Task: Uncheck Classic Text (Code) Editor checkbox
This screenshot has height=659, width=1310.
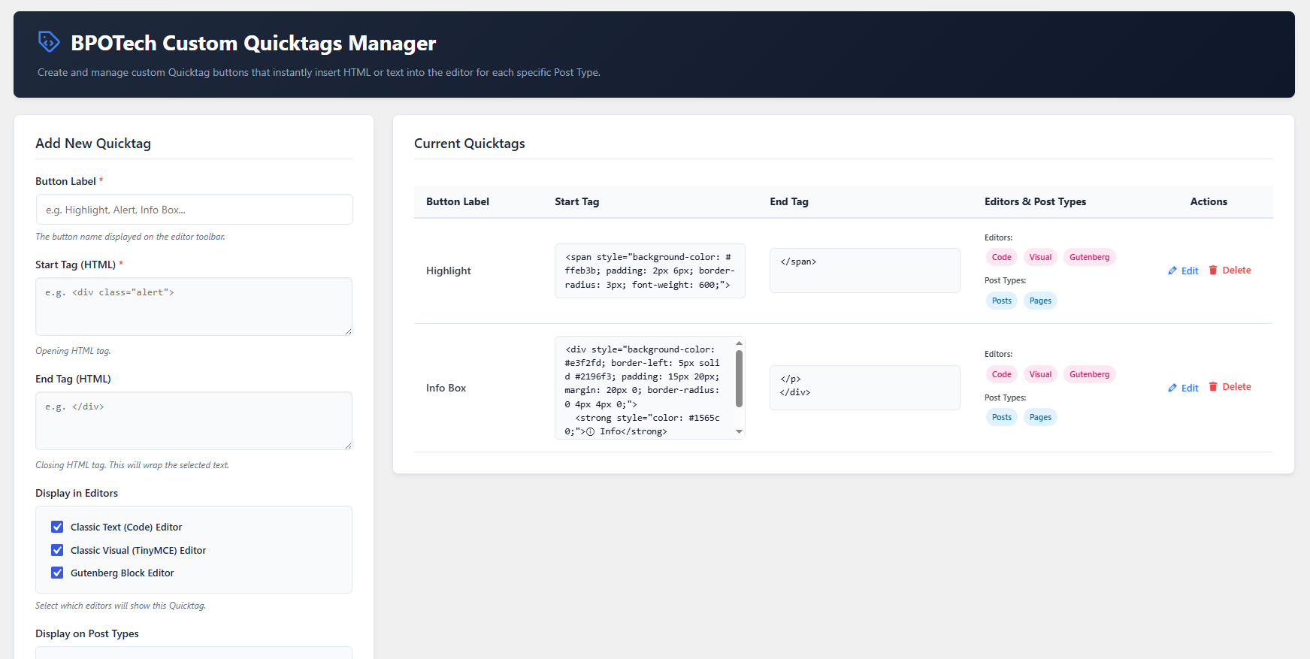Action: click(57, 527)
